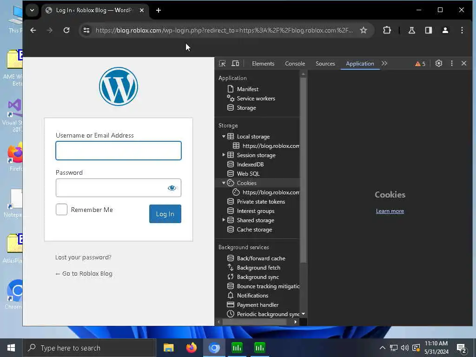
Task: Open Back/forward cache item
Action: pos(261,258)
